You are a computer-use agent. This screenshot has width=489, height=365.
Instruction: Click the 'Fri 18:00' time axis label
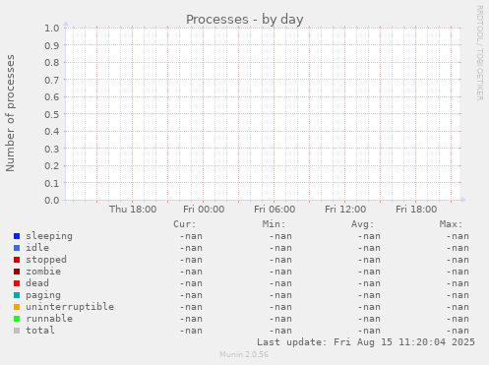pos(416,210)
